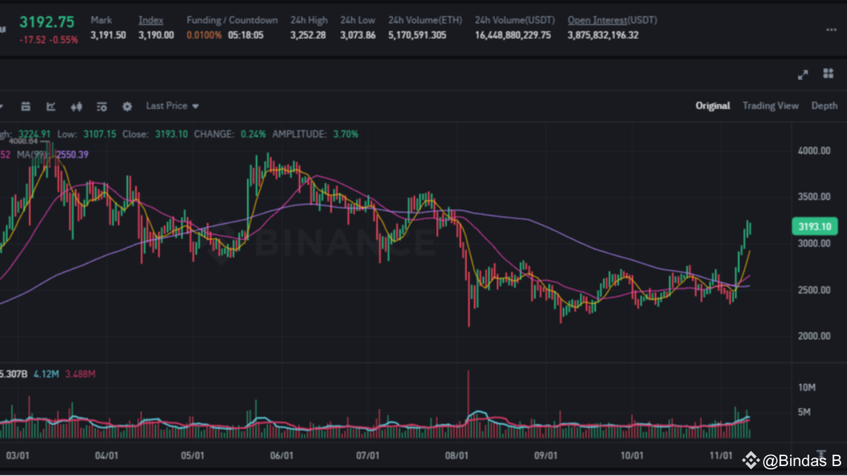This screenshot has width=847, height=476.
Task: Click the green 3193.10 price tag
Action: tap(814, 226)
